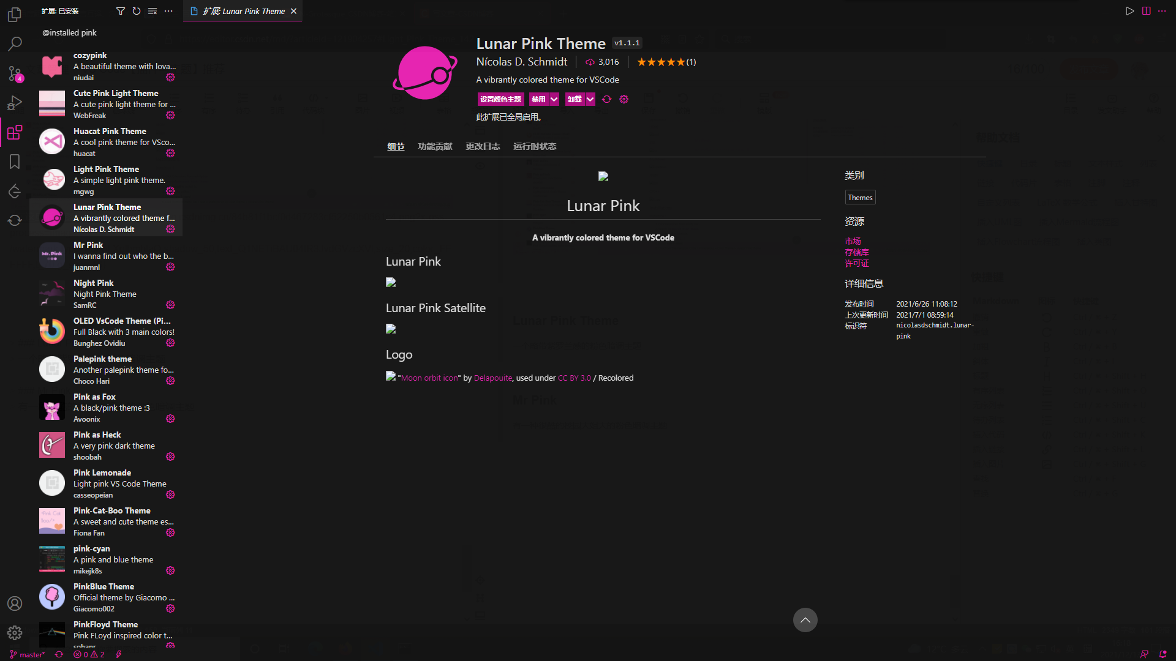Switch to the 功能贡献 feature contributions tab
This screenshot has height=661, width=1176.
(435, 146)
